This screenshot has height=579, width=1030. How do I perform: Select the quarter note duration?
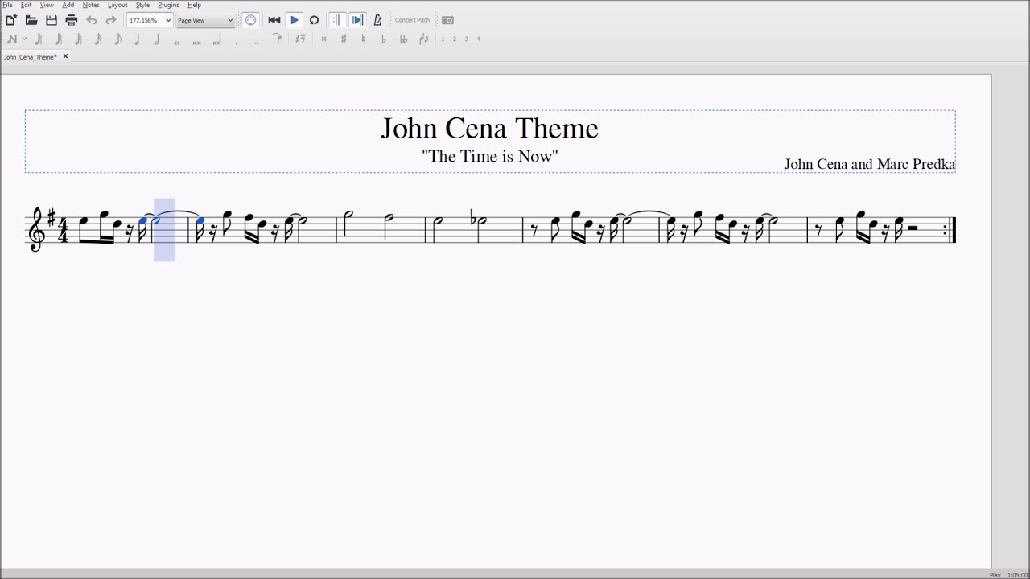coord(138,39)
